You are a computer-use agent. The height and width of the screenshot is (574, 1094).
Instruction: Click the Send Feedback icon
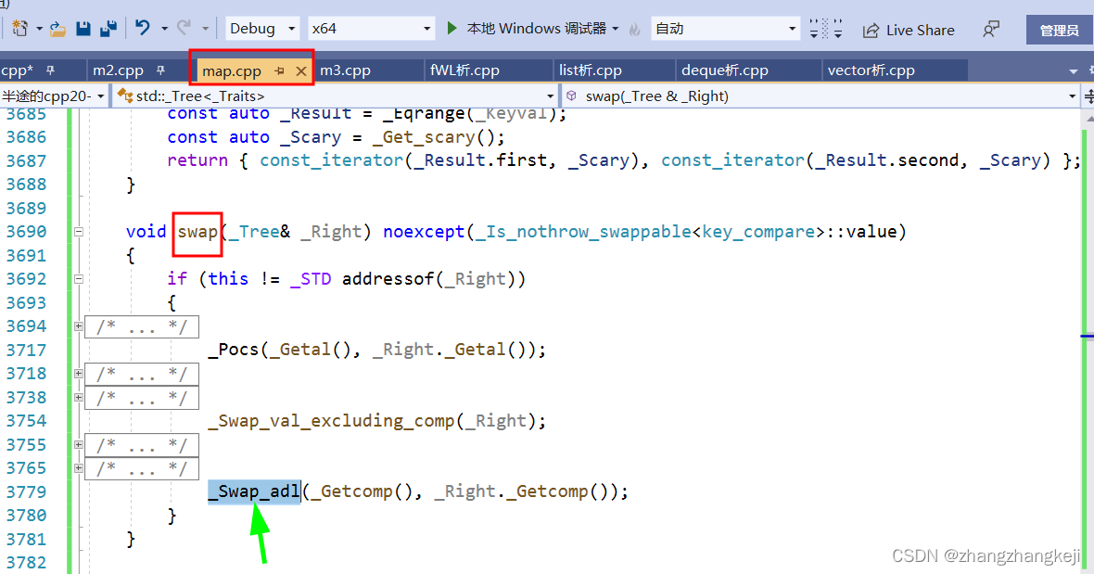click(991, 30)
